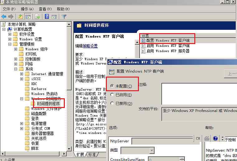Click the 磁盘配额 folder icon
Image resolution: width=237 pixels, height=161 pixels.
tap(27, 114)
